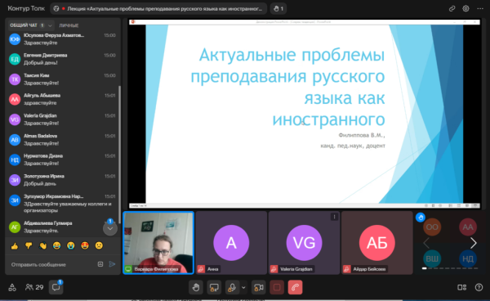The height and width of the screenshot is (301, 490).
Task: Open microphone options dropdown arrow
Action: click(x=243, y=287)
